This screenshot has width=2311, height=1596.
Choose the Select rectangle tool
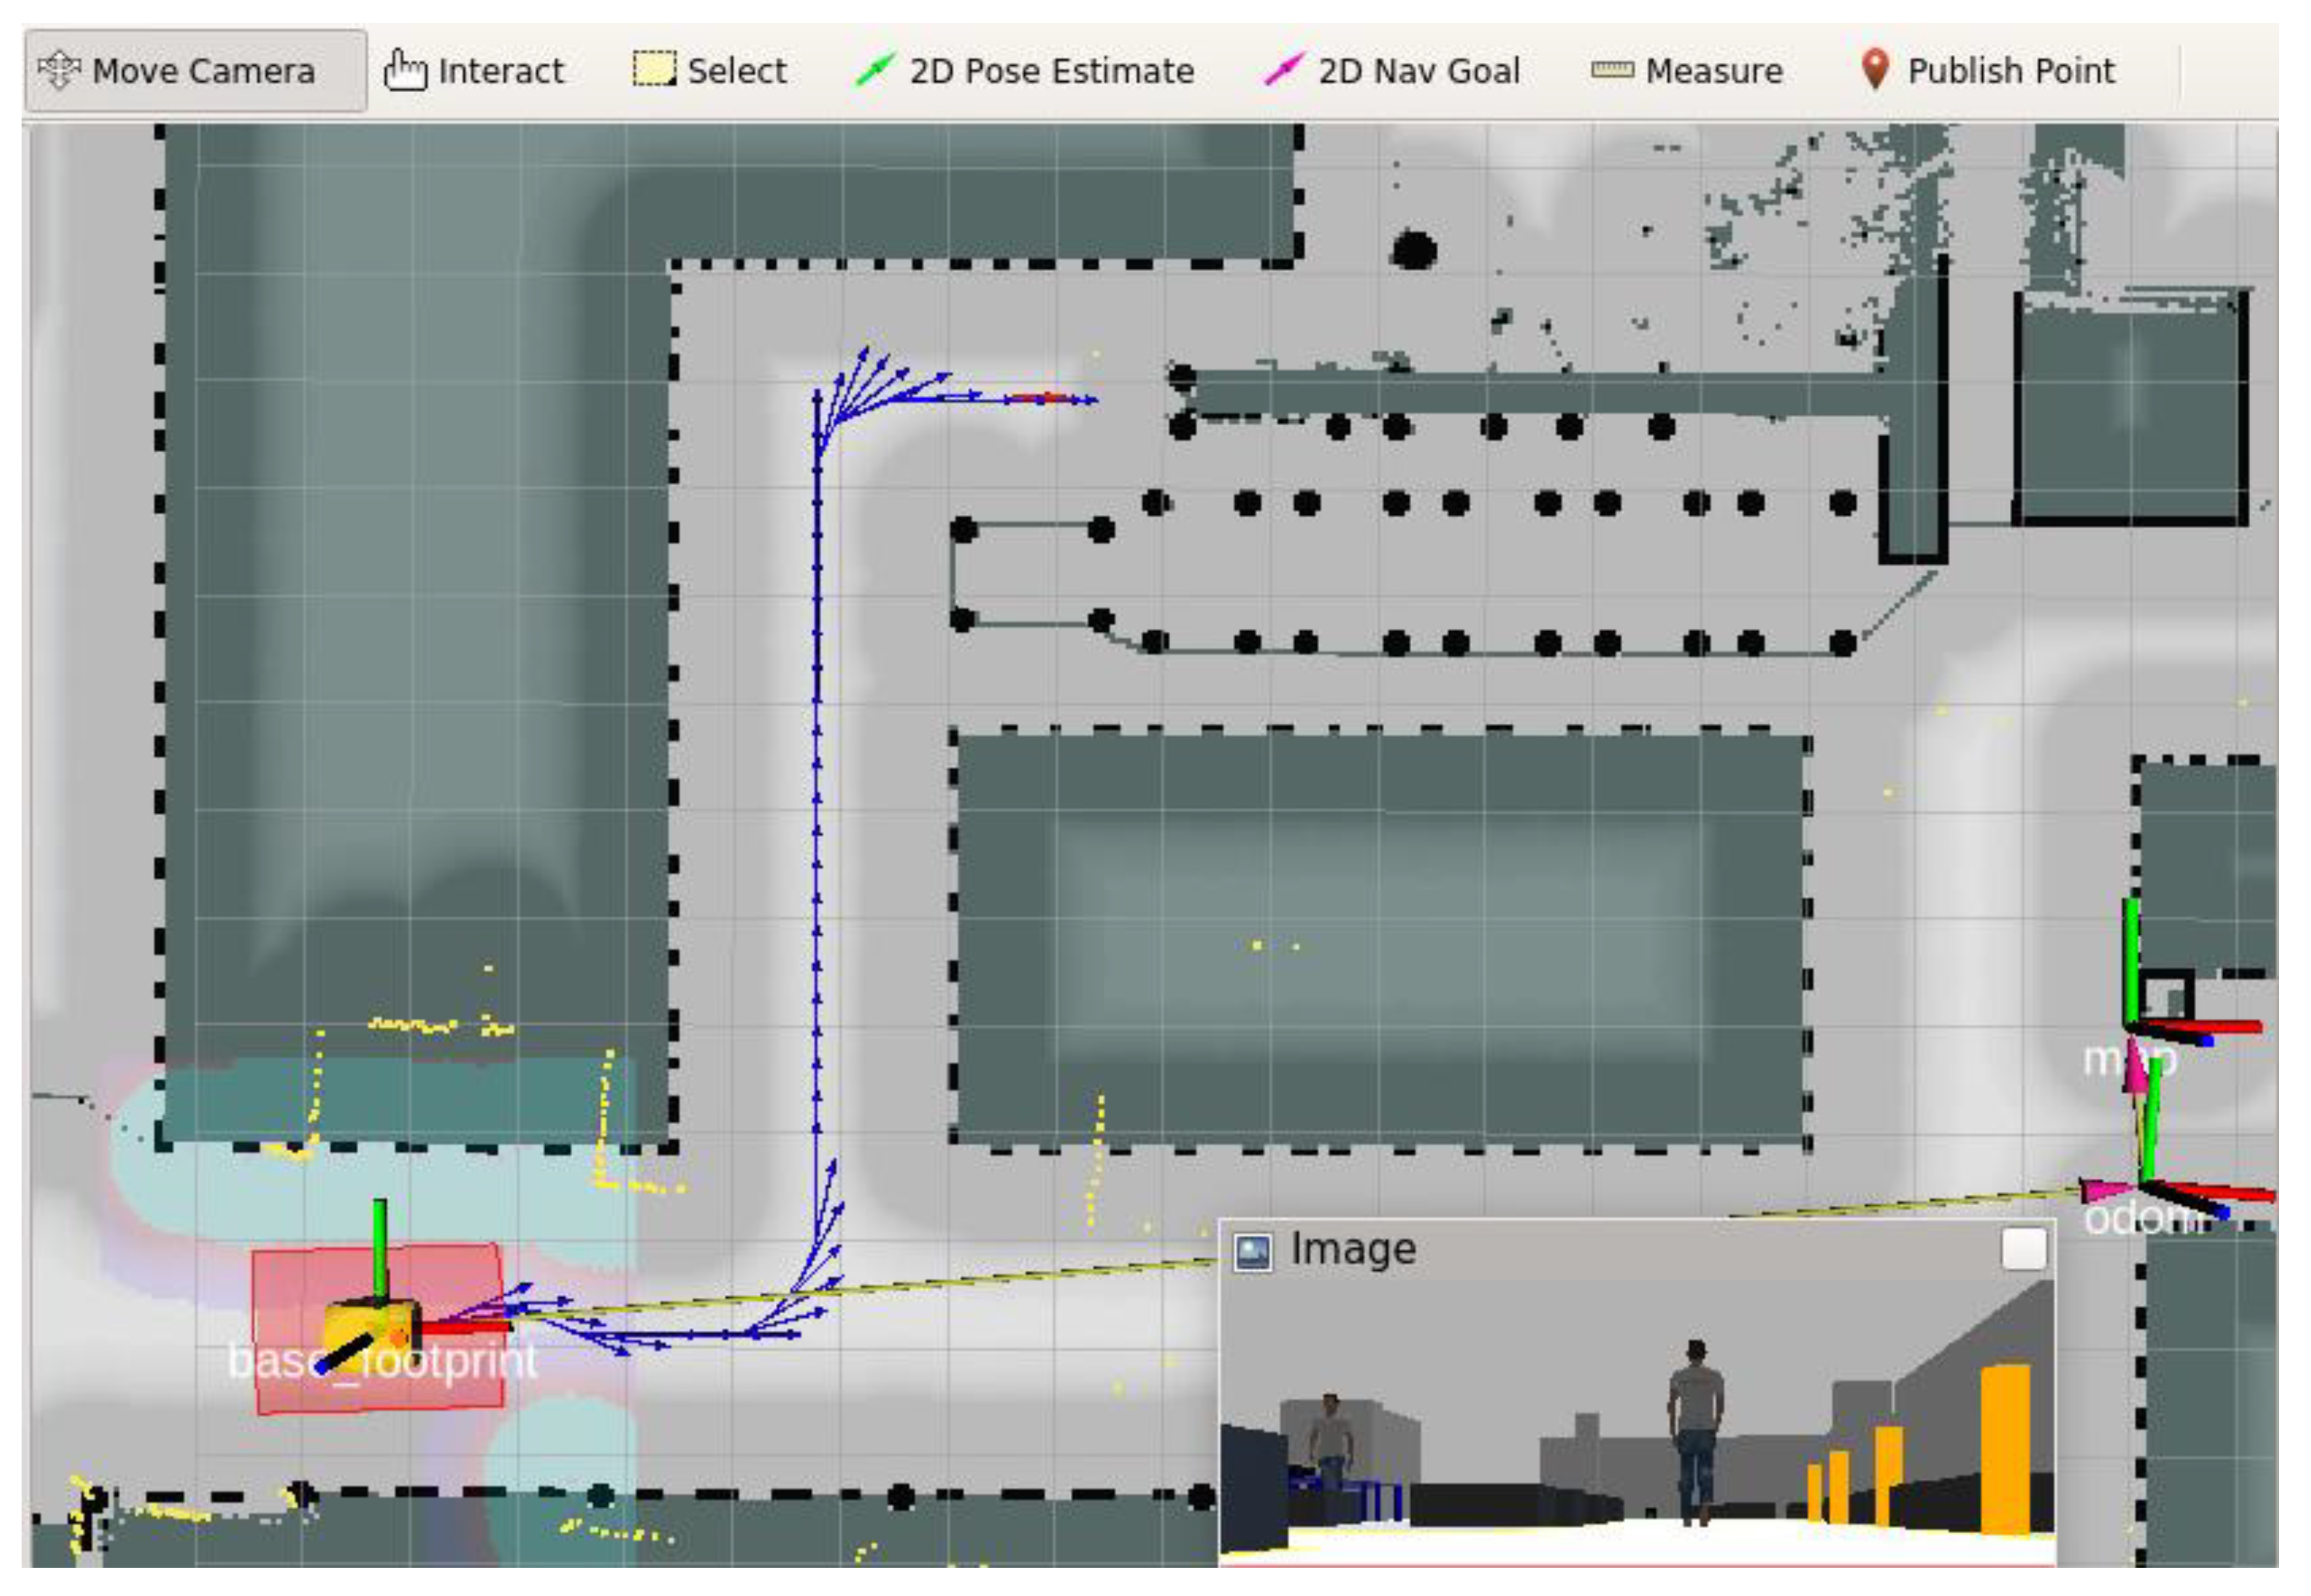point(711,71)
